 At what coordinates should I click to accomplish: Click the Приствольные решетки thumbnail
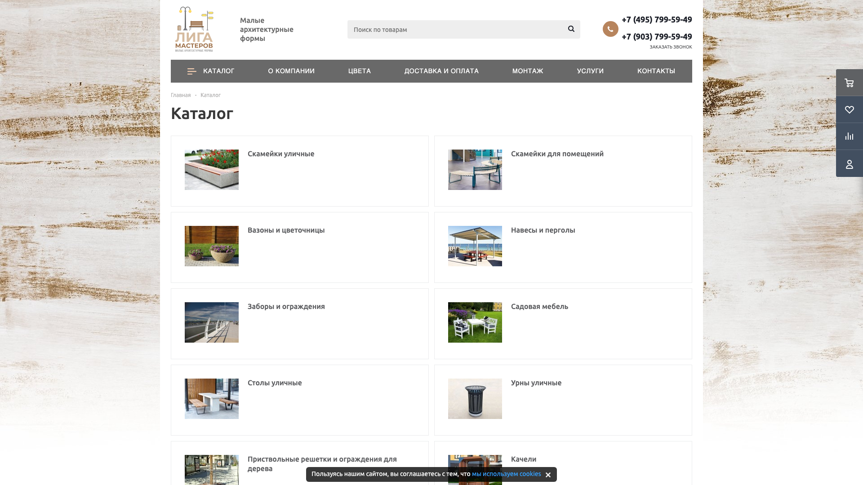212,470
